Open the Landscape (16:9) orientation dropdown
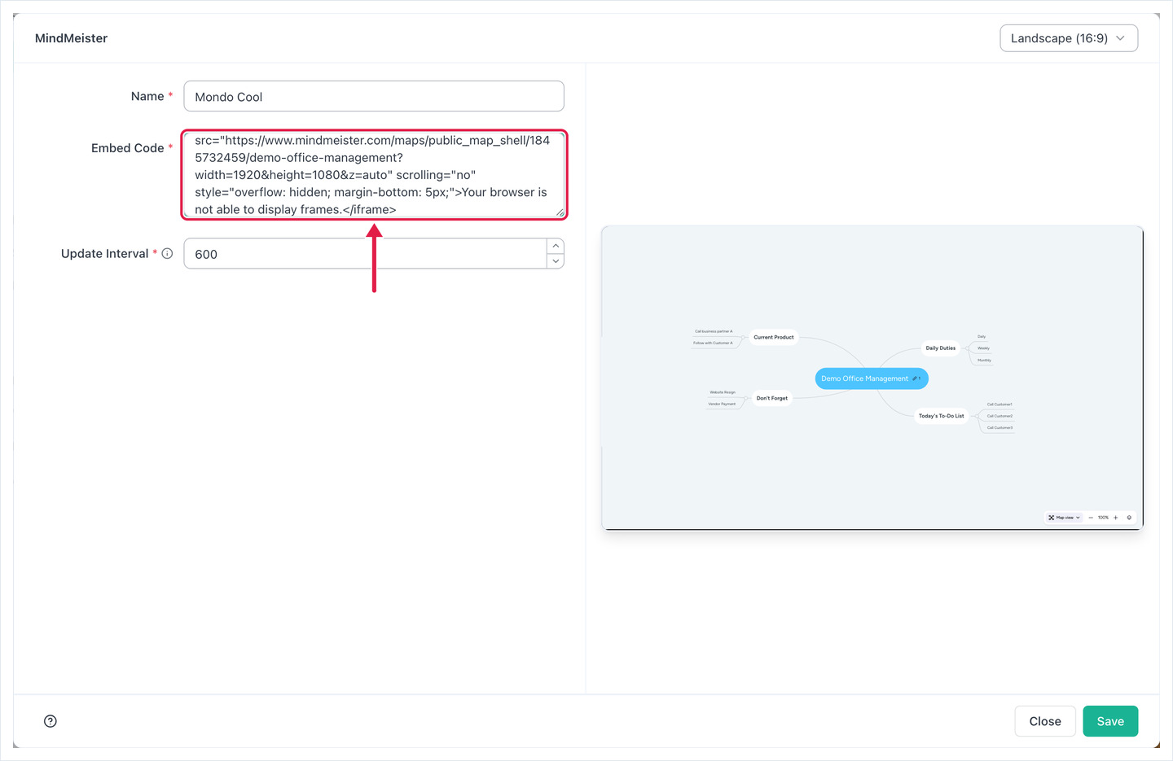The width and height of the screenshot is (1173, 761). pyautogui.click(x=1069, y=38)
